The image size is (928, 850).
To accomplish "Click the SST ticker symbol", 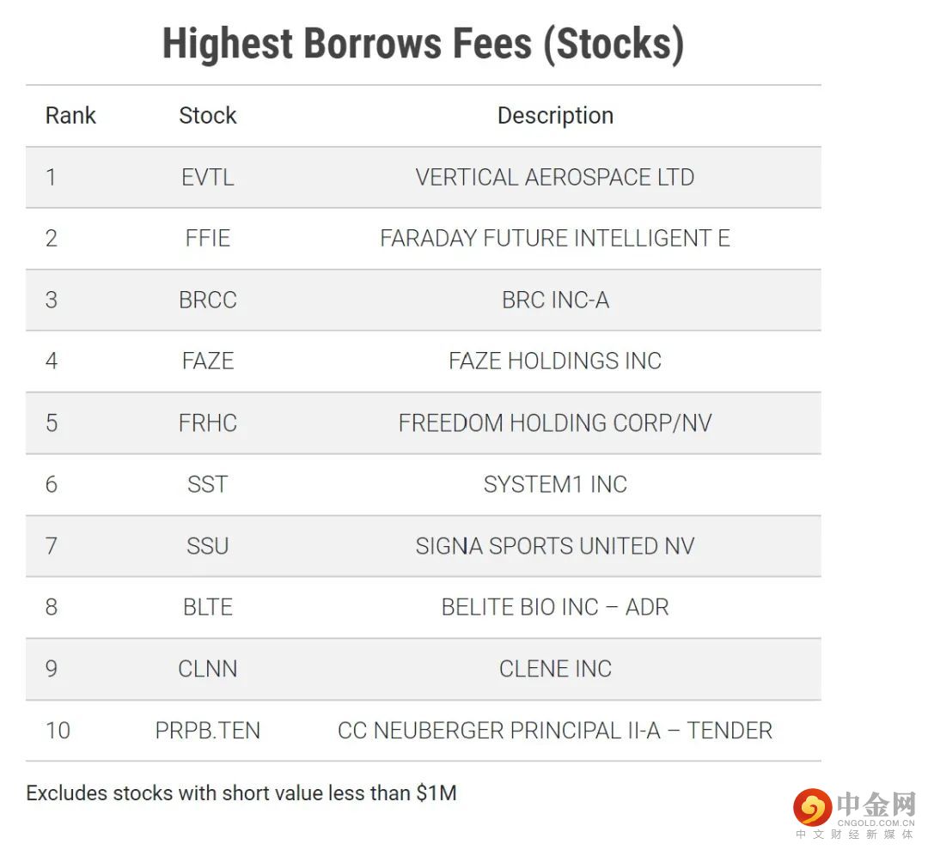I will (207, 484).
